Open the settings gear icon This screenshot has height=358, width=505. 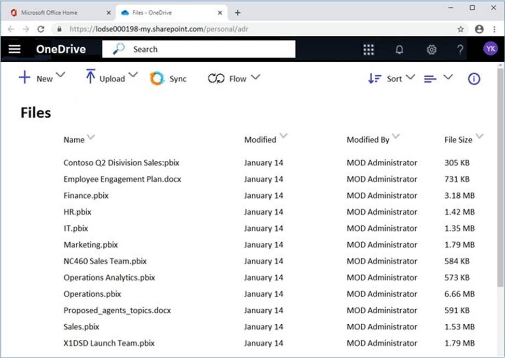pos(431,49)
